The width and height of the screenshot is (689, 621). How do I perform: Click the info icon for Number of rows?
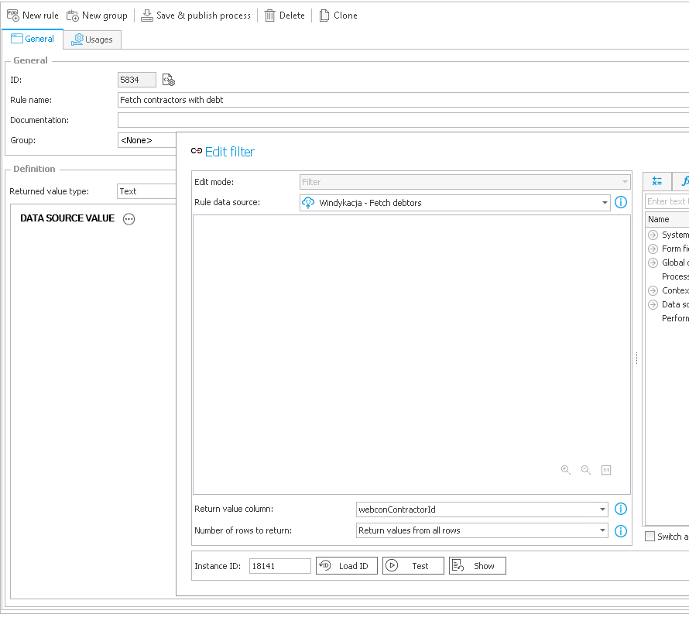click(620, 531)
